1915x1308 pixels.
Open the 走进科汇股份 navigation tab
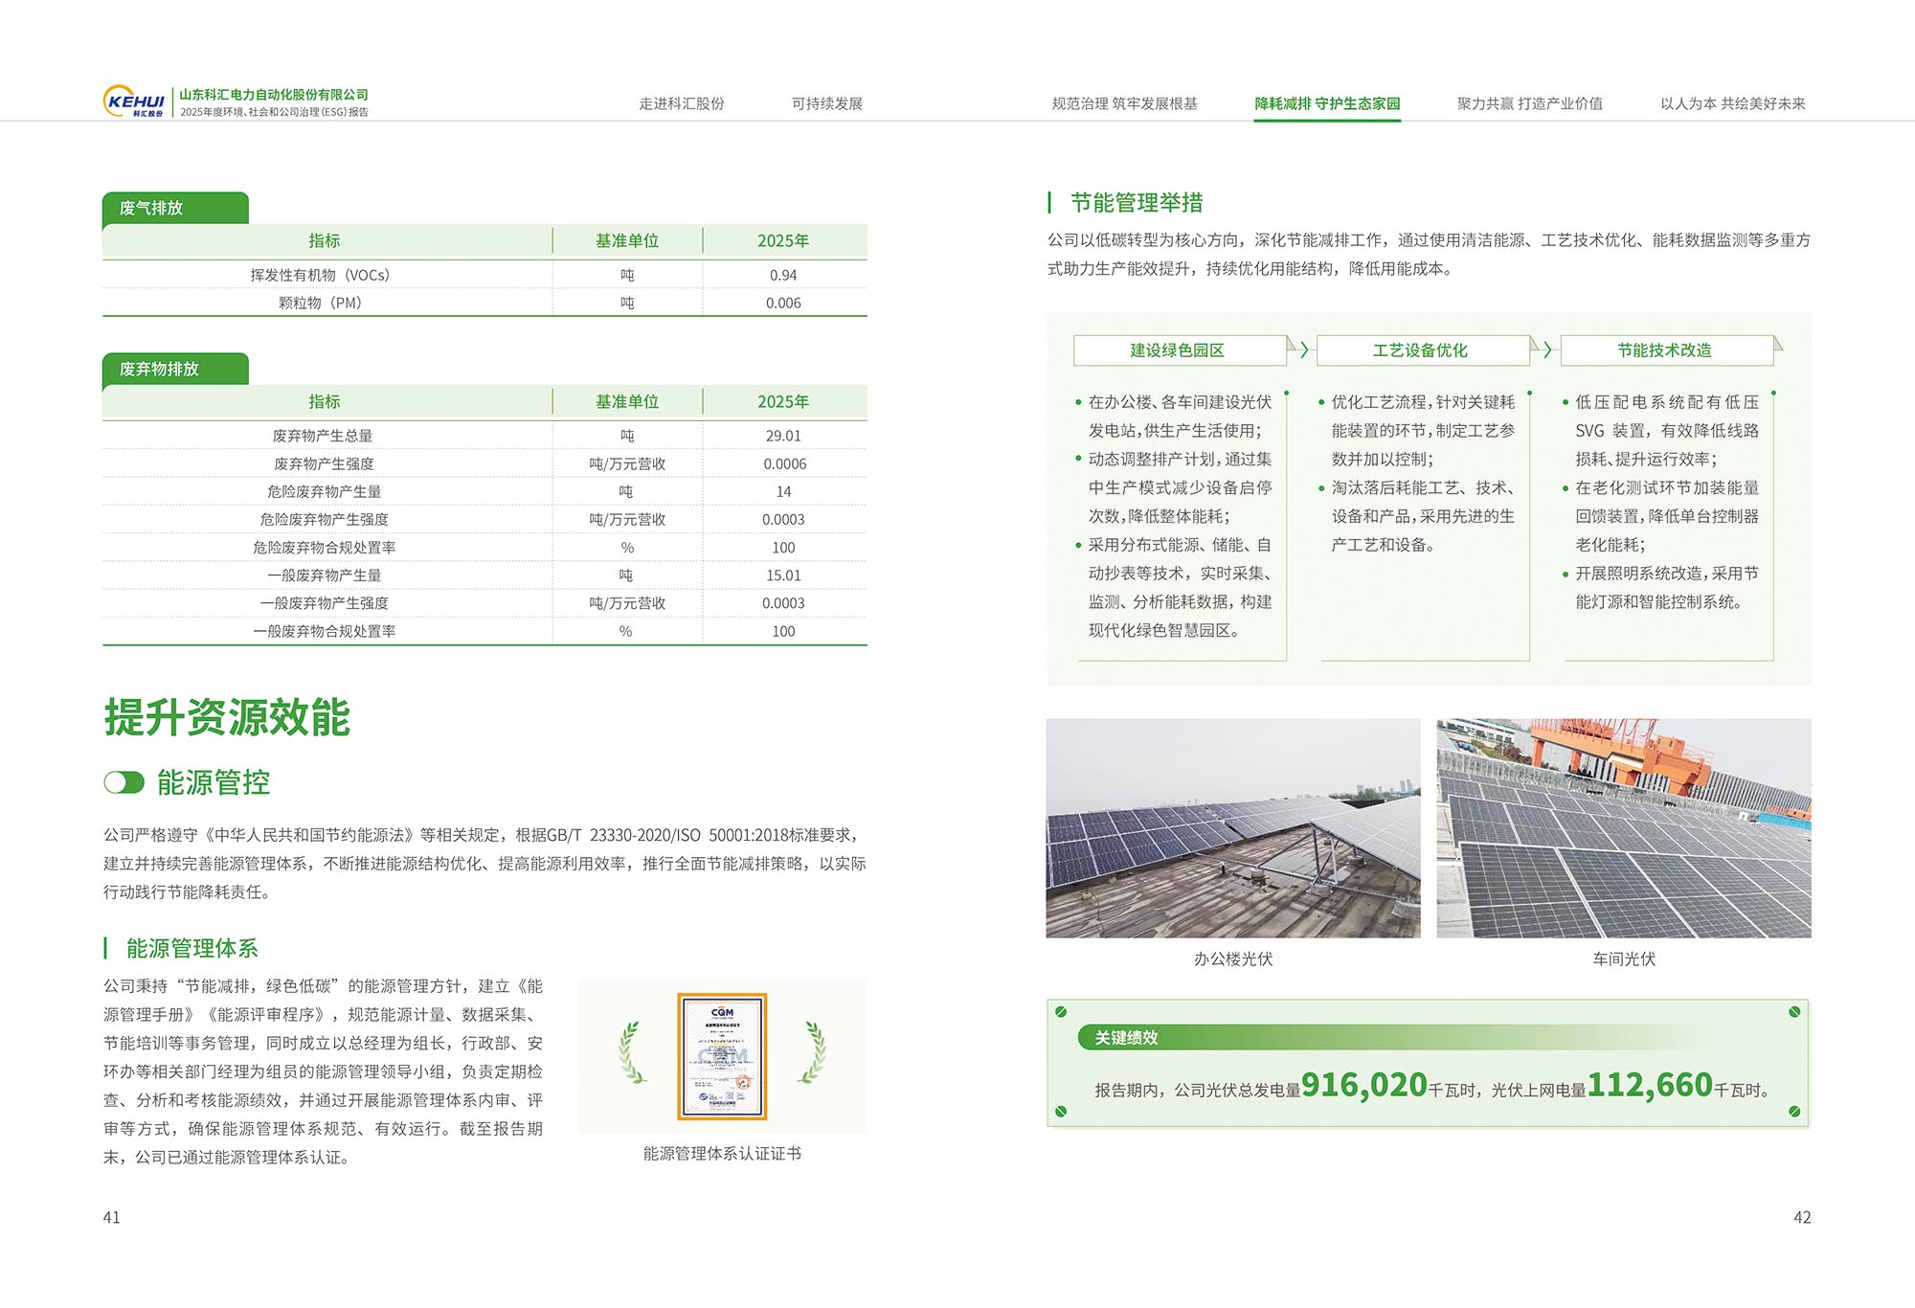click(x=682, y=103)
